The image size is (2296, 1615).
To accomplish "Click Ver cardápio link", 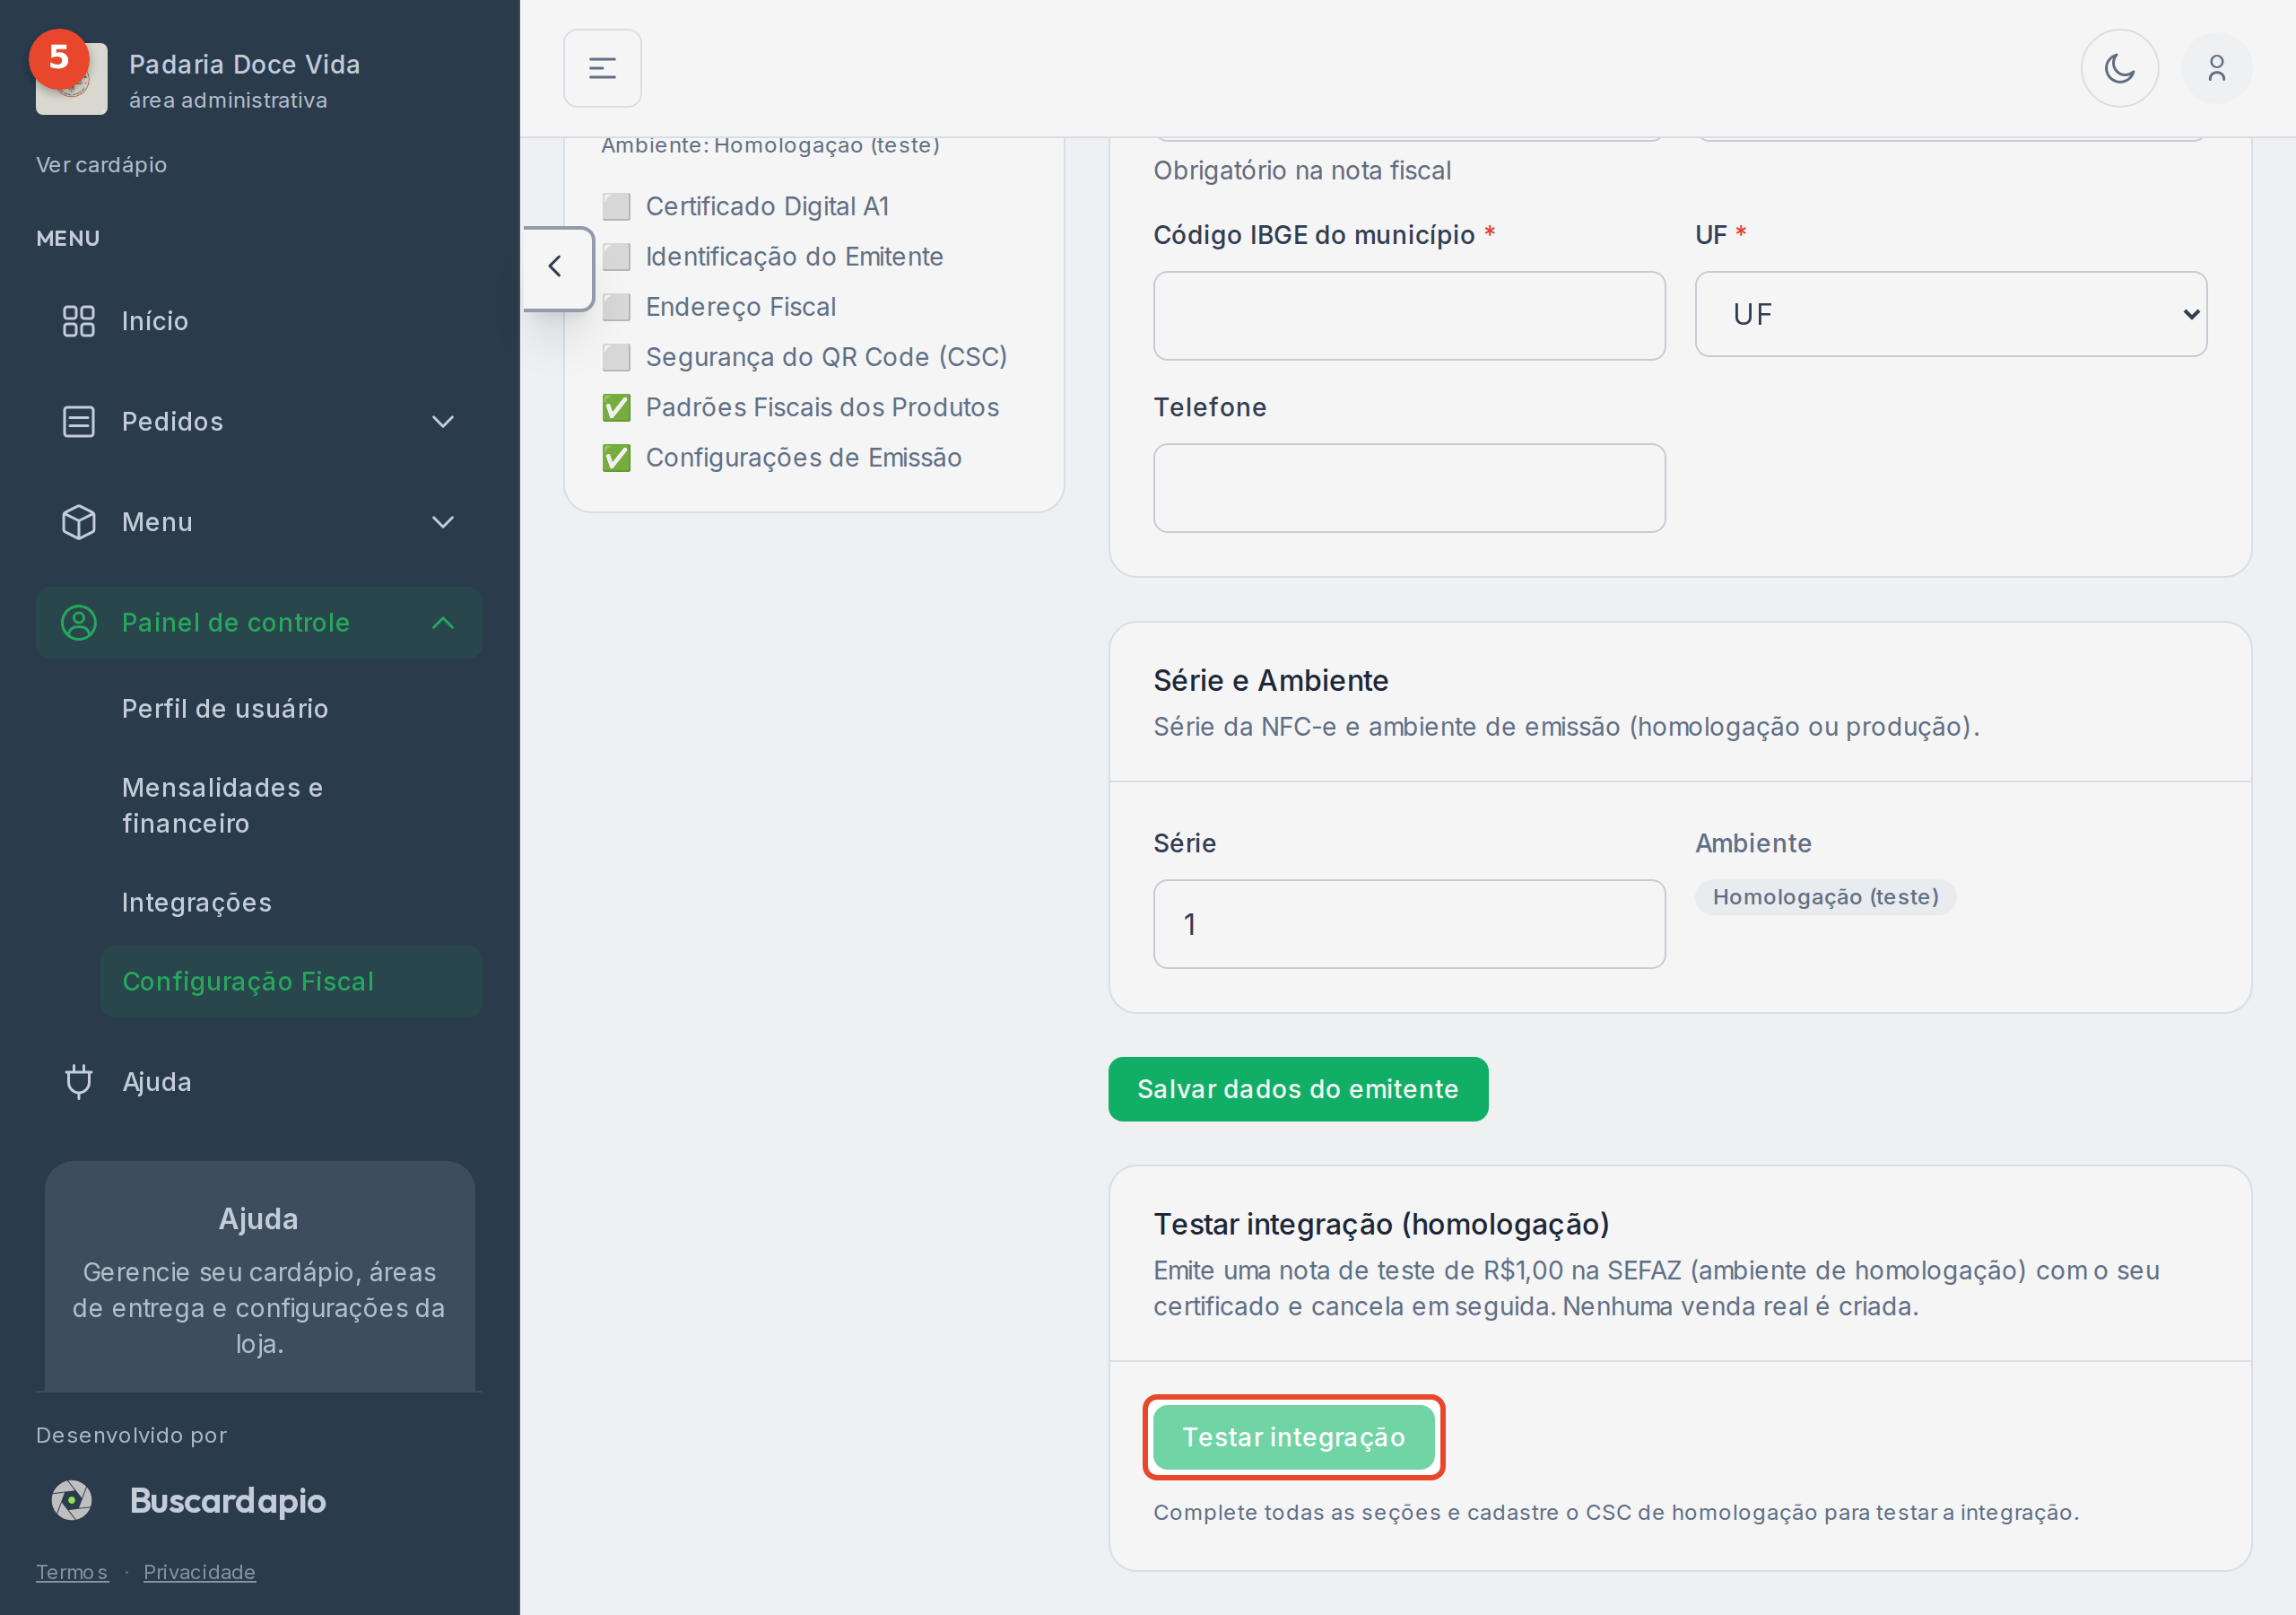I will pyautogui.click(x=101, y=165).
